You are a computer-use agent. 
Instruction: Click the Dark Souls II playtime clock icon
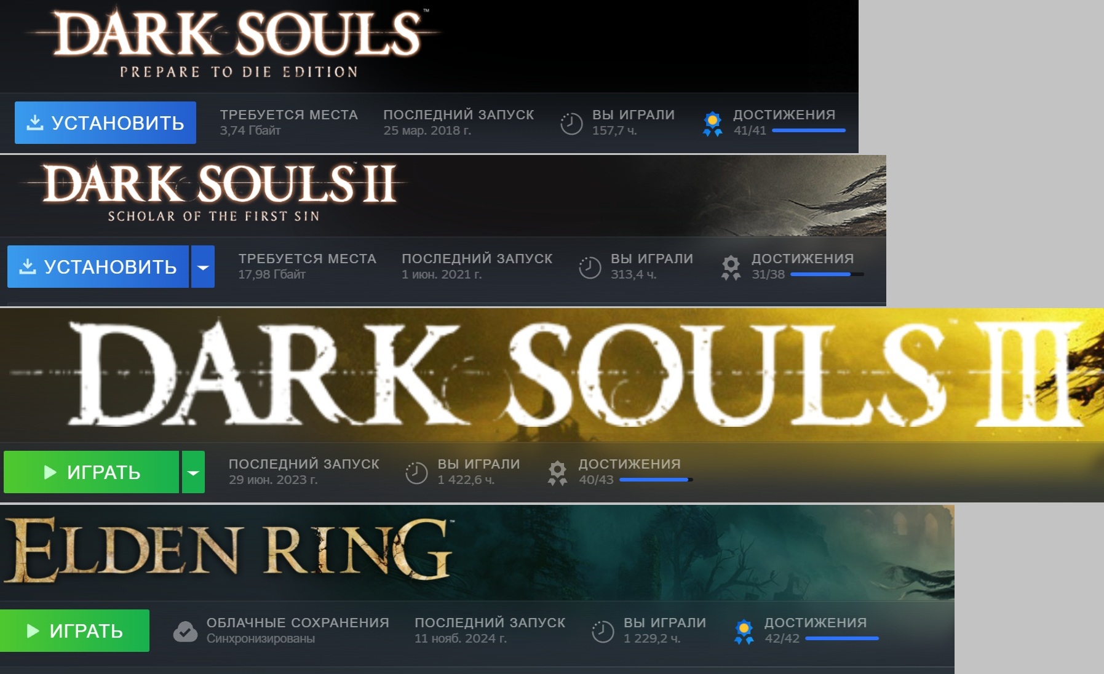590,268
